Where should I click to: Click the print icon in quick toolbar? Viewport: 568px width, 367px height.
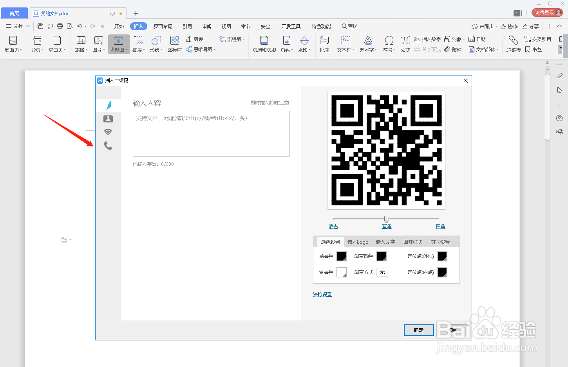60,26
